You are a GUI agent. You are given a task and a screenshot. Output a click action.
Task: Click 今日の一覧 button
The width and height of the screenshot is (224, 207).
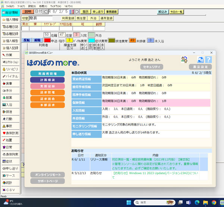click(176, 12)
